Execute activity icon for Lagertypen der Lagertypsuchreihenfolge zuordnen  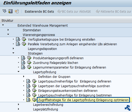coord(34,86)
